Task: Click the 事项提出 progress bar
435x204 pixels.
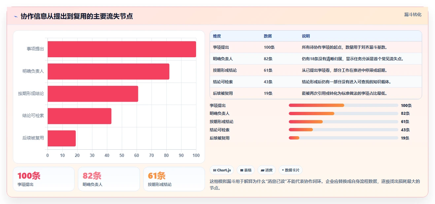Action: point(344,105)
